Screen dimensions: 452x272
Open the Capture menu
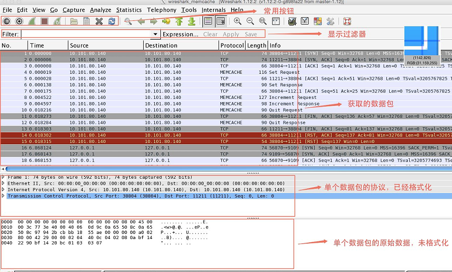[x=74, y=10]
